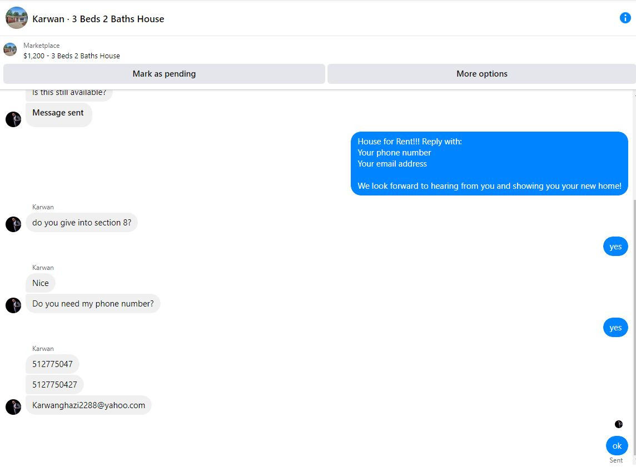The width and height of the screenshot is (636, 467).
Task: Click the 'do you give into section 8?' message
Action: [x=82, y=222]
